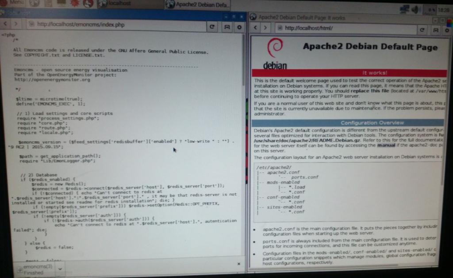Click the 'replace this file' bold text

point(370,91)
